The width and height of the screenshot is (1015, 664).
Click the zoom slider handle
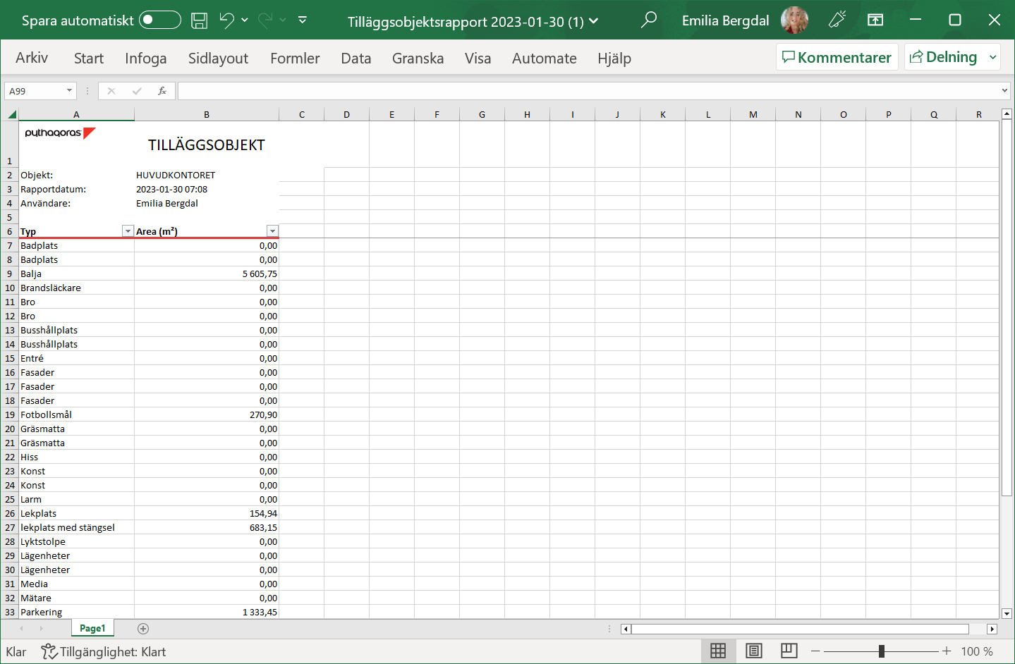pyautogui.click(x=882, y=651)
